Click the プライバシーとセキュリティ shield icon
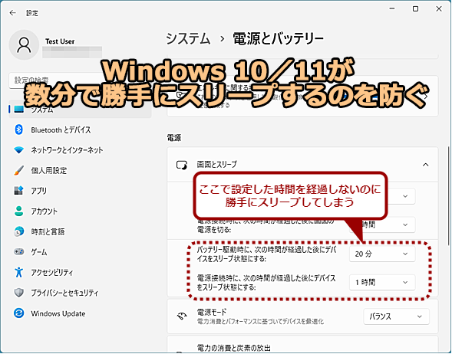 pos(18,293)
